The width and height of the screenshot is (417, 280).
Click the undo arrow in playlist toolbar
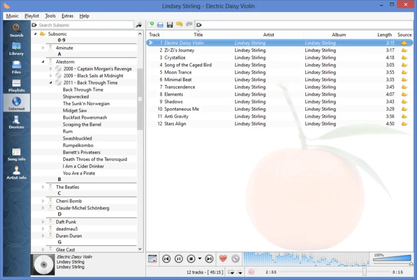(x=179, y=25)
